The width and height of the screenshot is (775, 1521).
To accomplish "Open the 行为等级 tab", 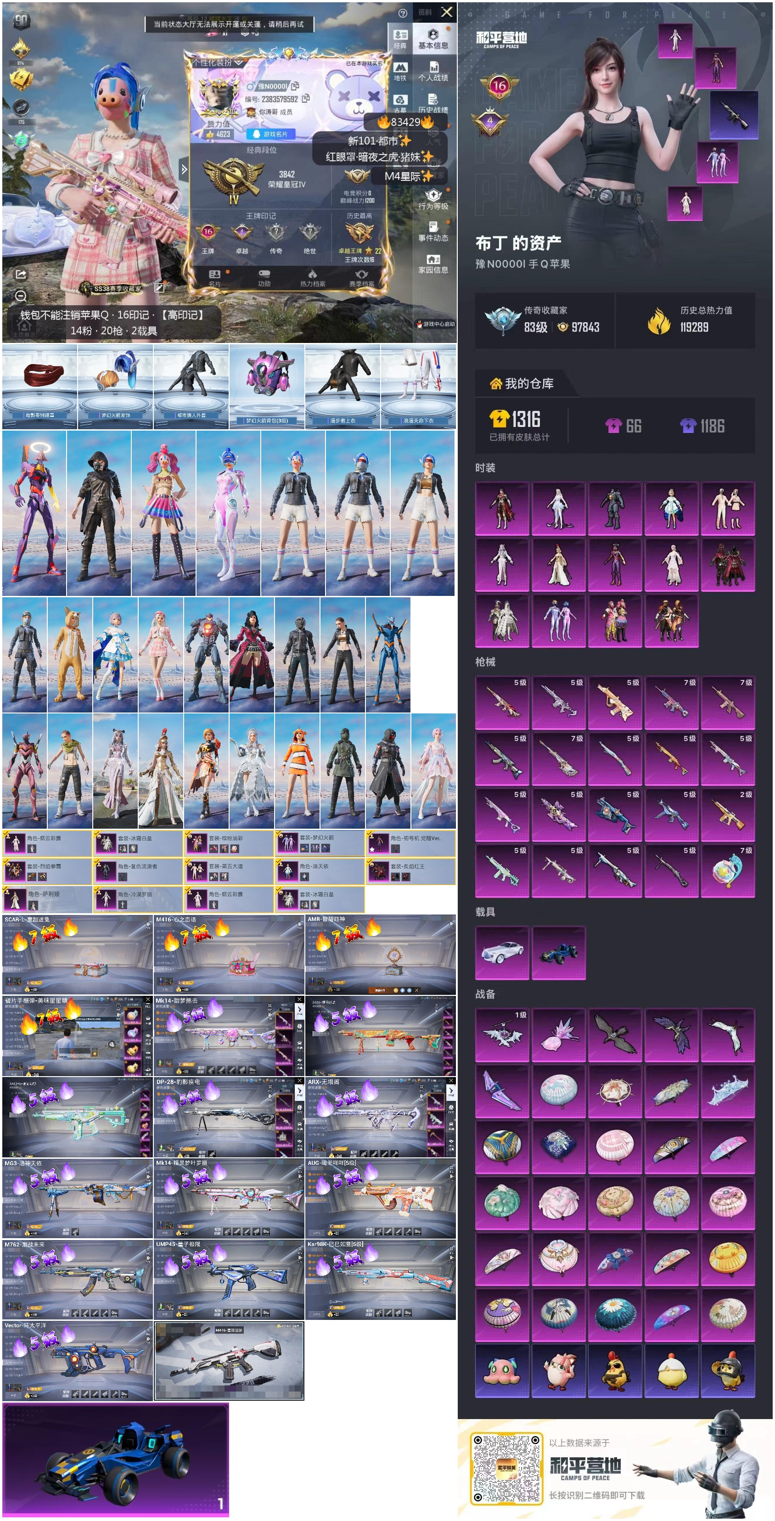I will (x=433, y=200).
